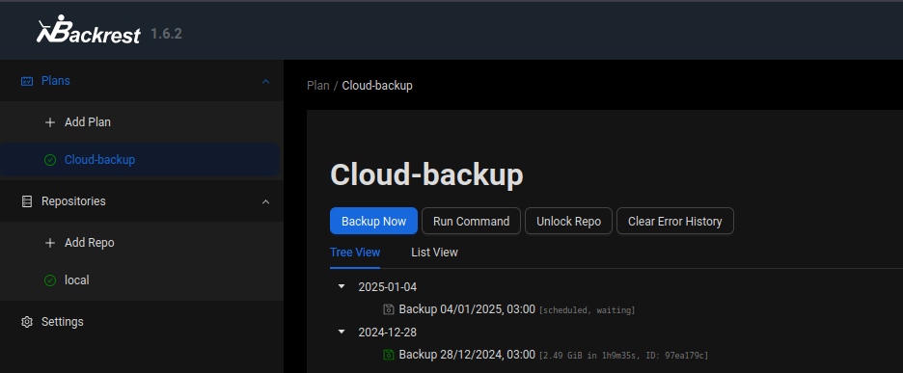The height and width of the screenshot is (373, 903).
Task: Click the green check icon beside local
Action: [50, 280]
